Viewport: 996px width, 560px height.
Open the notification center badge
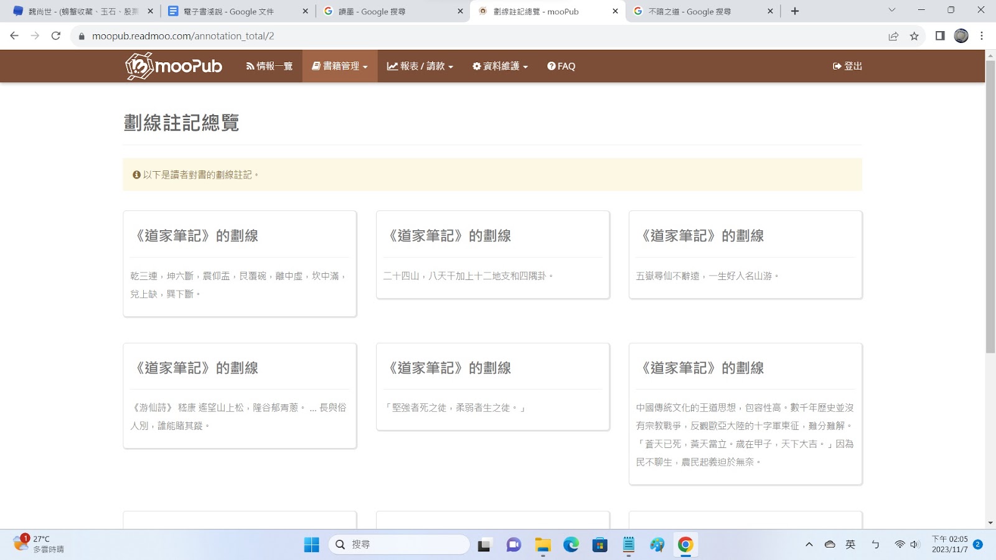point(978,544)
